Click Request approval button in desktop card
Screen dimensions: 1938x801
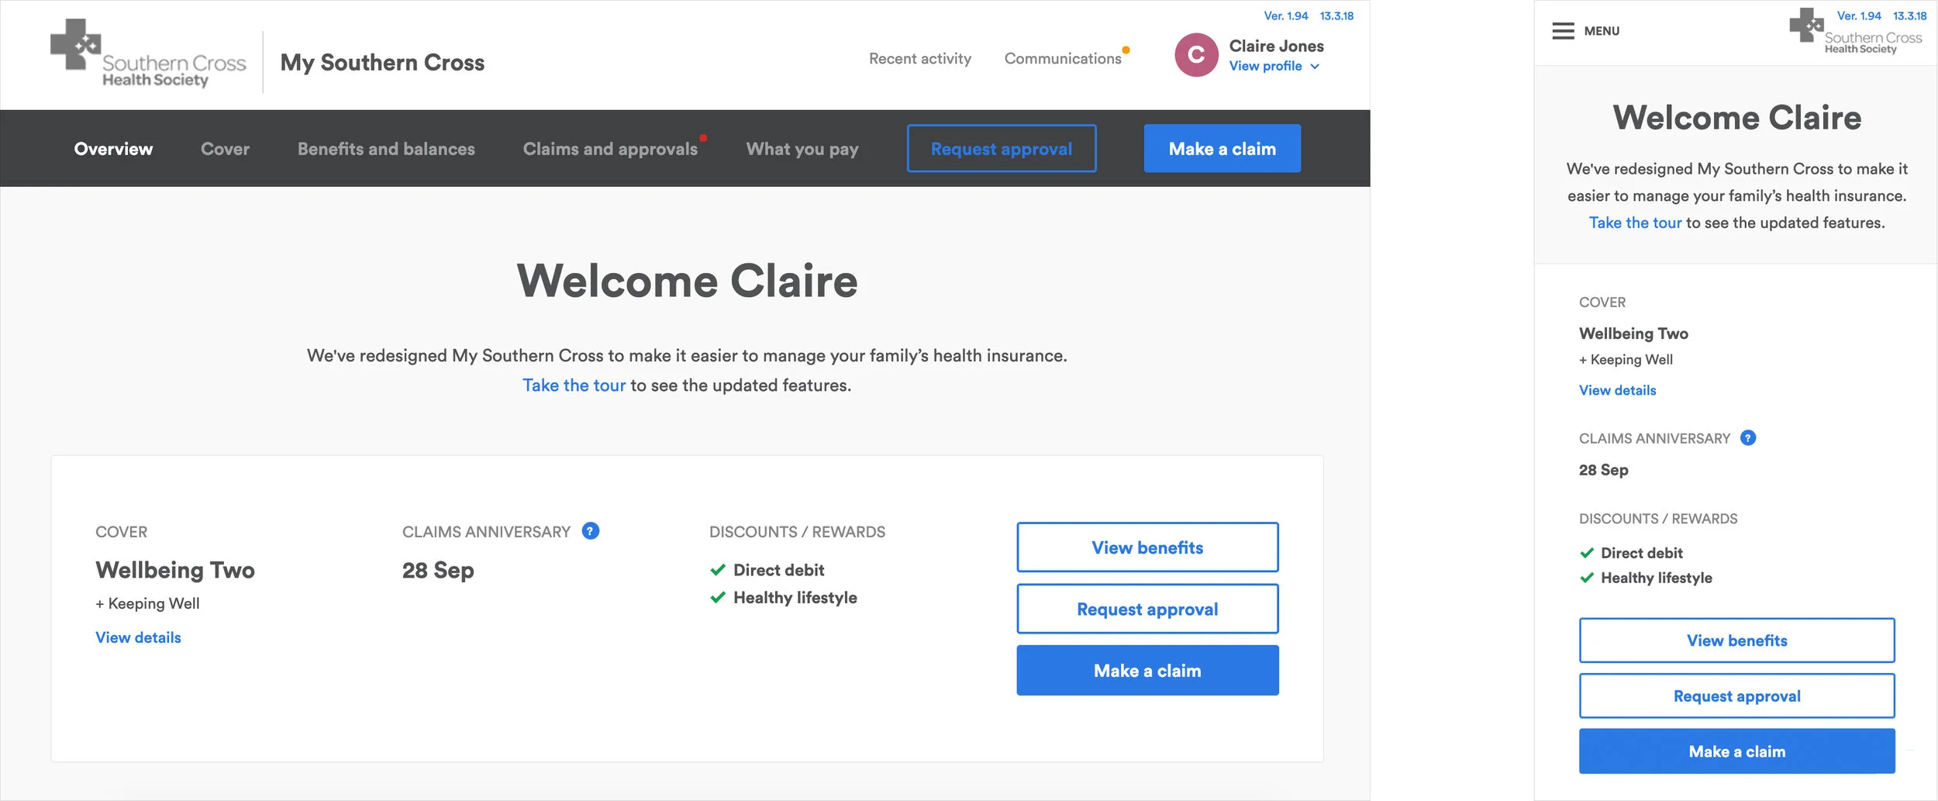coord(1147,609)
